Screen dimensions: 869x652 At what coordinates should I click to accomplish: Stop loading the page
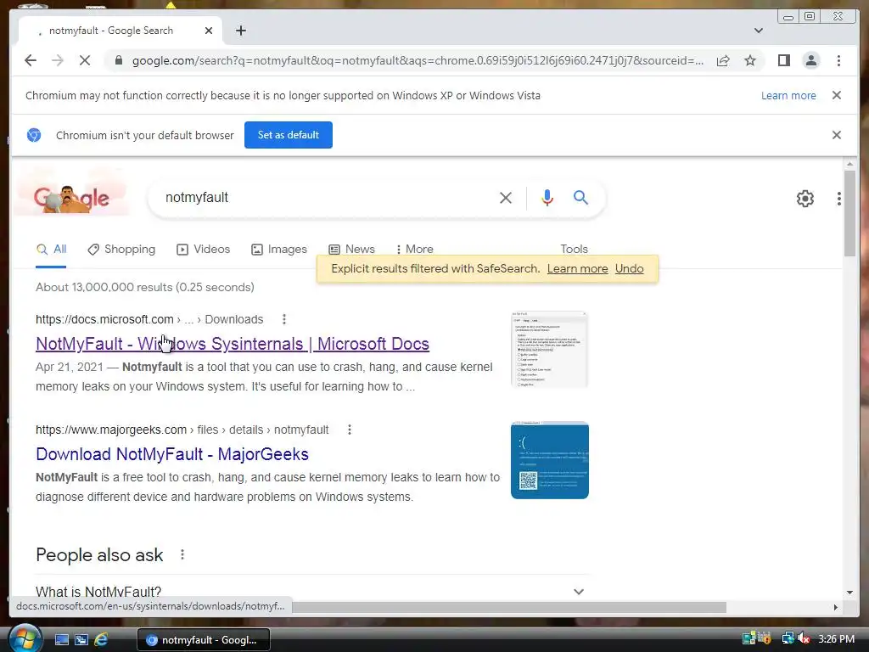(85, 60)
